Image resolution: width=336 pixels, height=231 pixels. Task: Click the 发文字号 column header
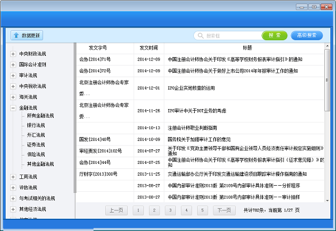pos(97,48)
